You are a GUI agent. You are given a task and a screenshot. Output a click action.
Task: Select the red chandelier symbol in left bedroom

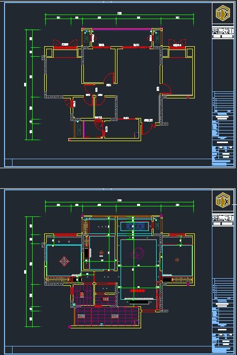click(x=64, y=261)
